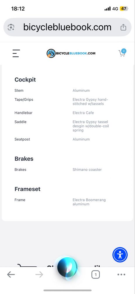
Task: Open the hamburger menu icon
Action: [16, 53]
